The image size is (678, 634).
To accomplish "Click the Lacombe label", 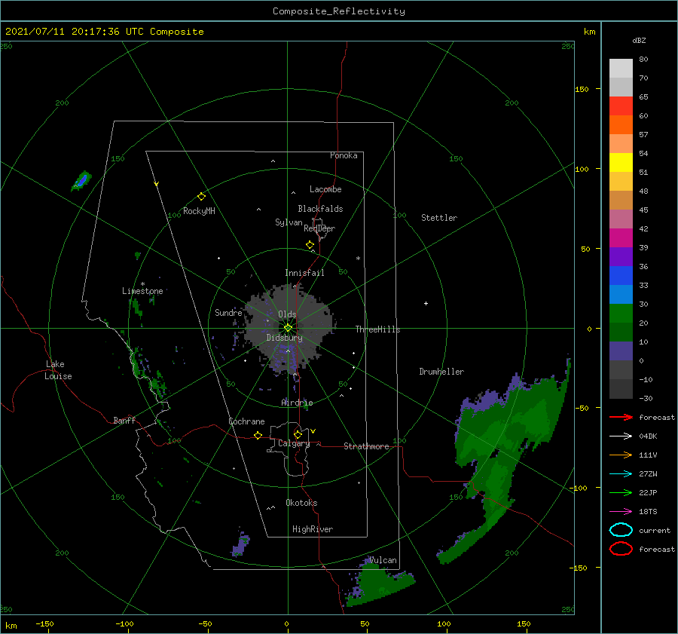I will coord(325,189).
